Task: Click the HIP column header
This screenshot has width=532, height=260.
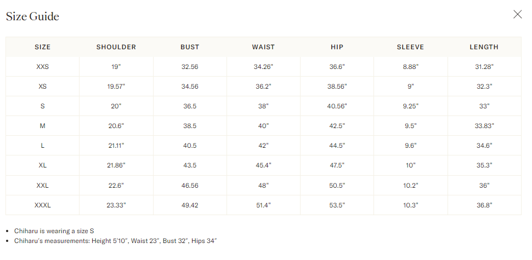Action: tap(337, 47)
